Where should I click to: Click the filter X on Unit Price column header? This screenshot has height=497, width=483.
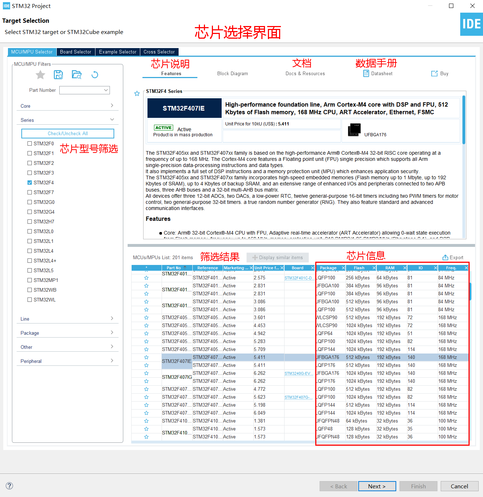pos(282,268)
